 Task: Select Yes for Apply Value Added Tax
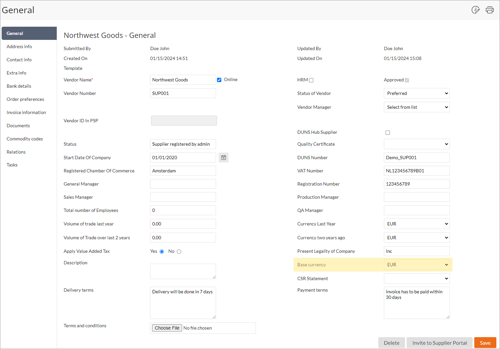tap(162, 251)
